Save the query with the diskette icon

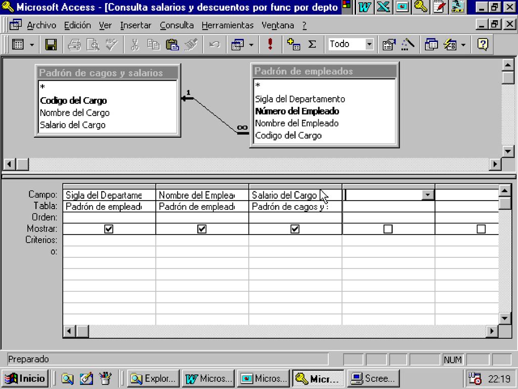(51, 45)
